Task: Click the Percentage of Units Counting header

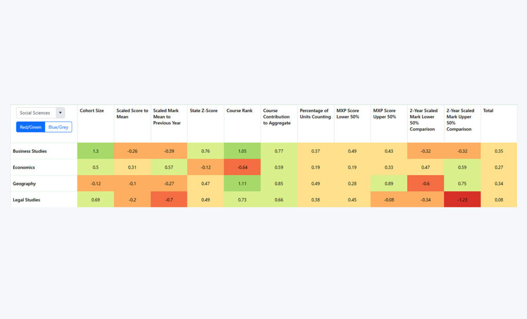Action: (315, 113)
